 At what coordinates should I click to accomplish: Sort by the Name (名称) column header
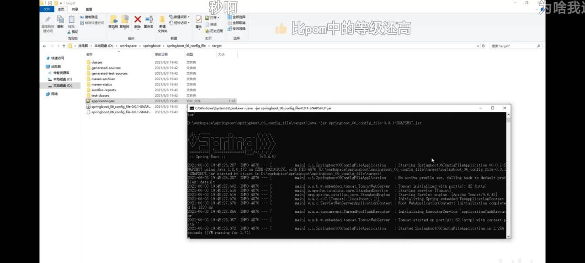tap(89, 54)
